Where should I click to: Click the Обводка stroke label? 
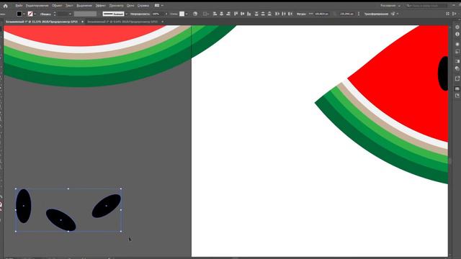point(45,14)
